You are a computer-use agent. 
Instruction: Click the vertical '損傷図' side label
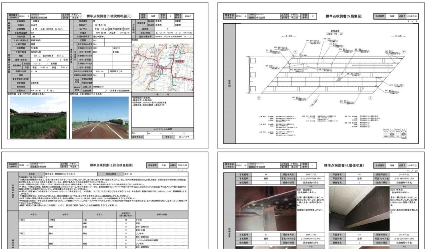pyautogui.click(x=230, y=83)
